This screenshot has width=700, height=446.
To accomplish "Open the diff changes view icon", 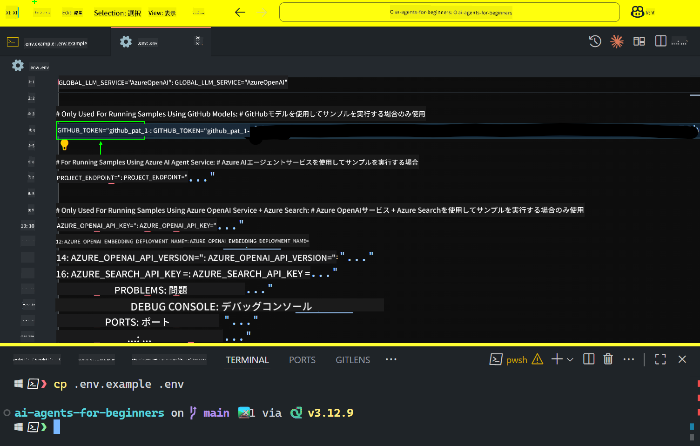I will click(639, 41).
